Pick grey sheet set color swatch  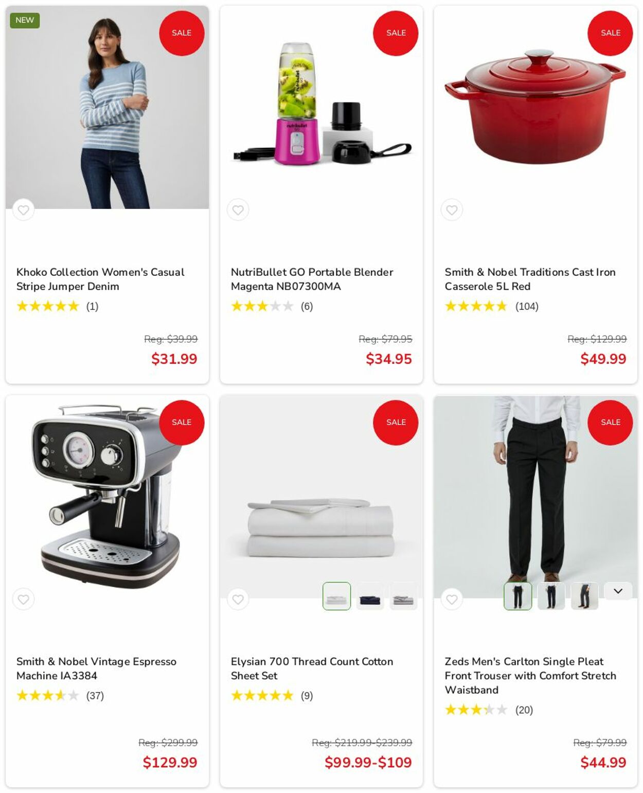click(x=403, y=596)
